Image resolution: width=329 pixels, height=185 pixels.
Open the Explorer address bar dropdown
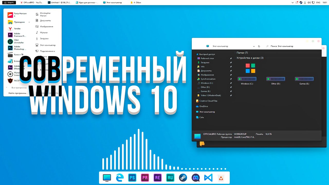tap(254, 46)
